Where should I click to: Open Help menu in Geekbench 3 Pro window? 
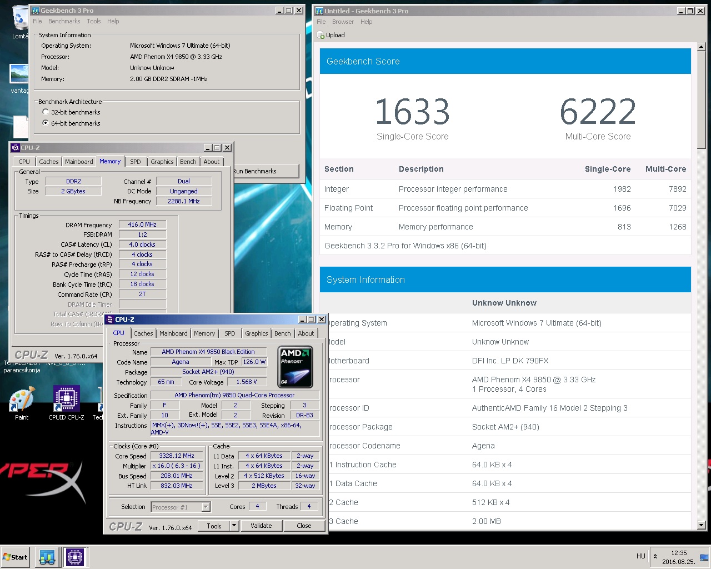(x=113, y=21)
